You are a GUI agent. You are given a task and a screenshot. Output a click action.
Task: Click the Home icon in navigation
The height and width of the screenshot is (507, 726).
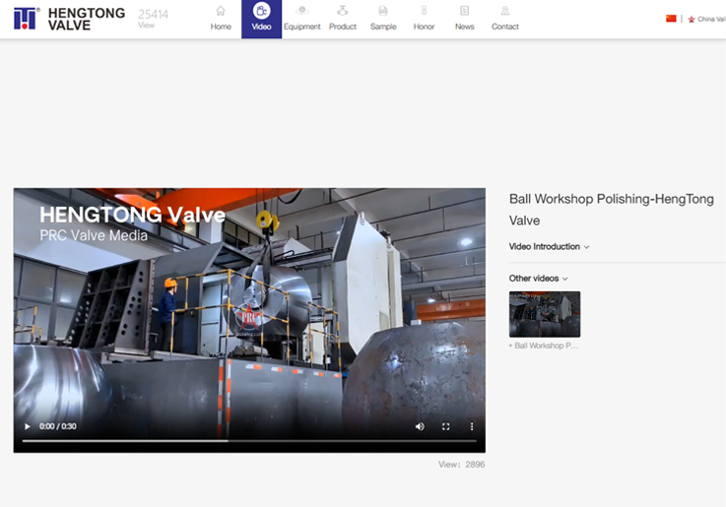(221, 11)
